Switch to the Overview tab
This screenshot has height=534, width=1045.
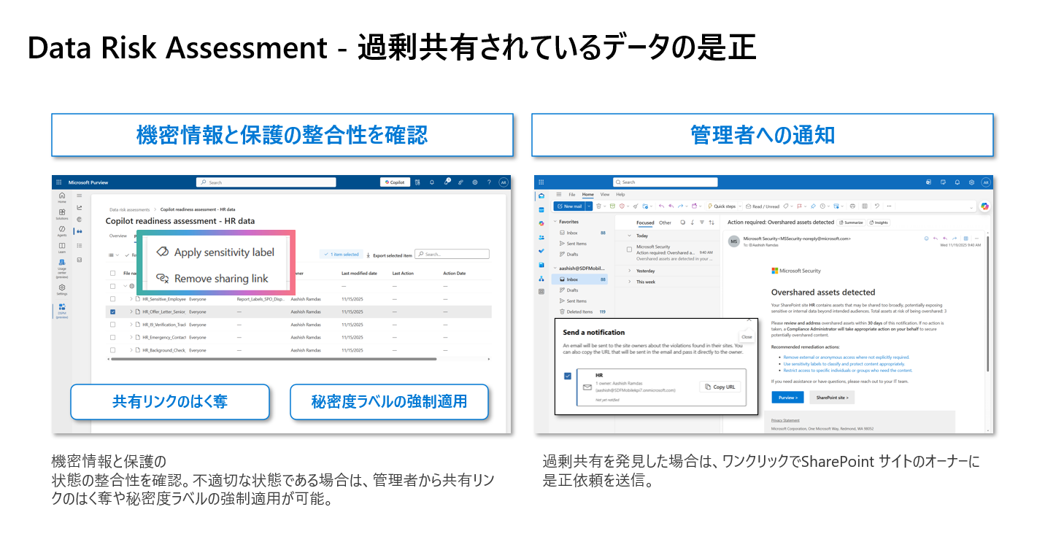[117, 236]
